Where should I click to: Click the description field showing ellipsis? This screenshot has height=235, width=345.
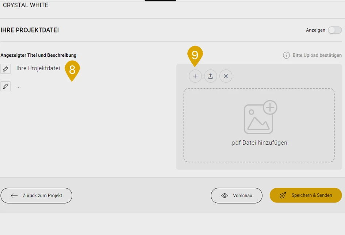(19, 86)
